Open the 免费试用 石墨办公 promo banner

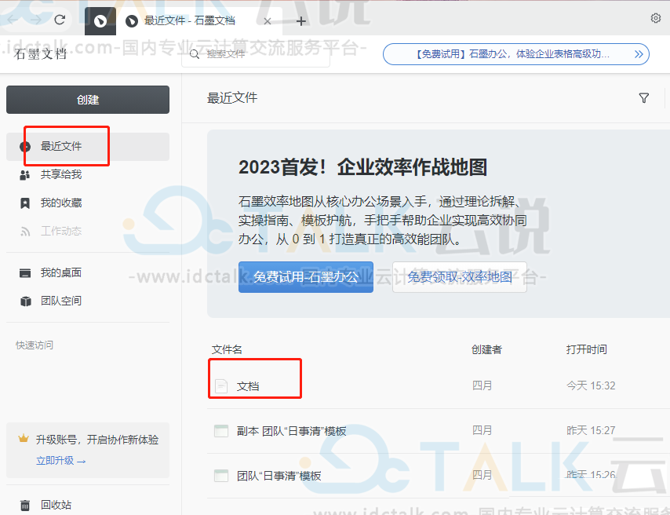pos(515,54)
